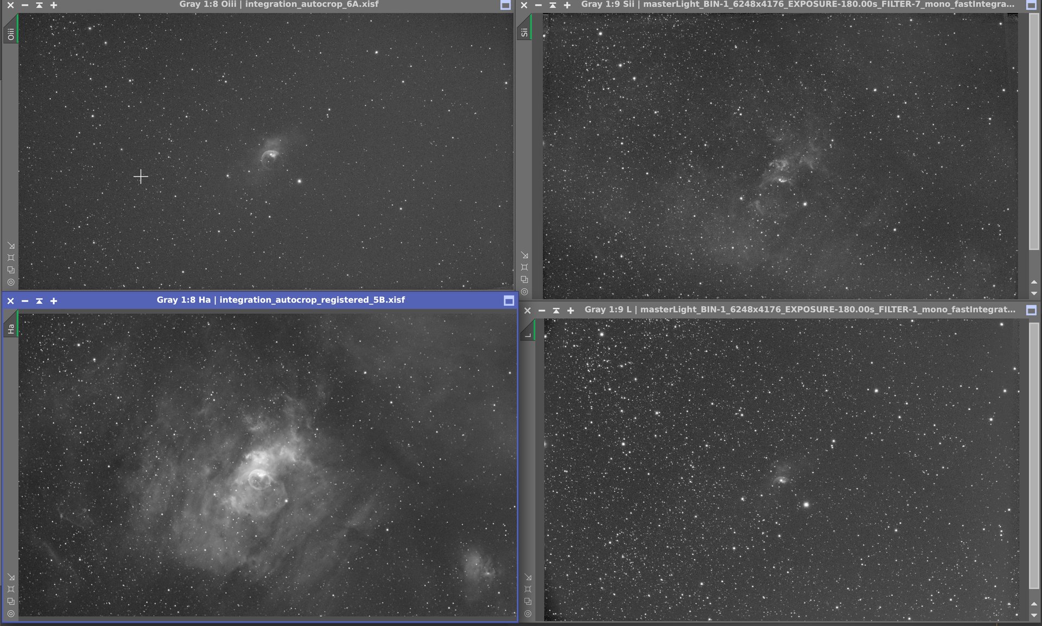
Task: Select the Ha view identifier tab
Action: pos(11,324)
